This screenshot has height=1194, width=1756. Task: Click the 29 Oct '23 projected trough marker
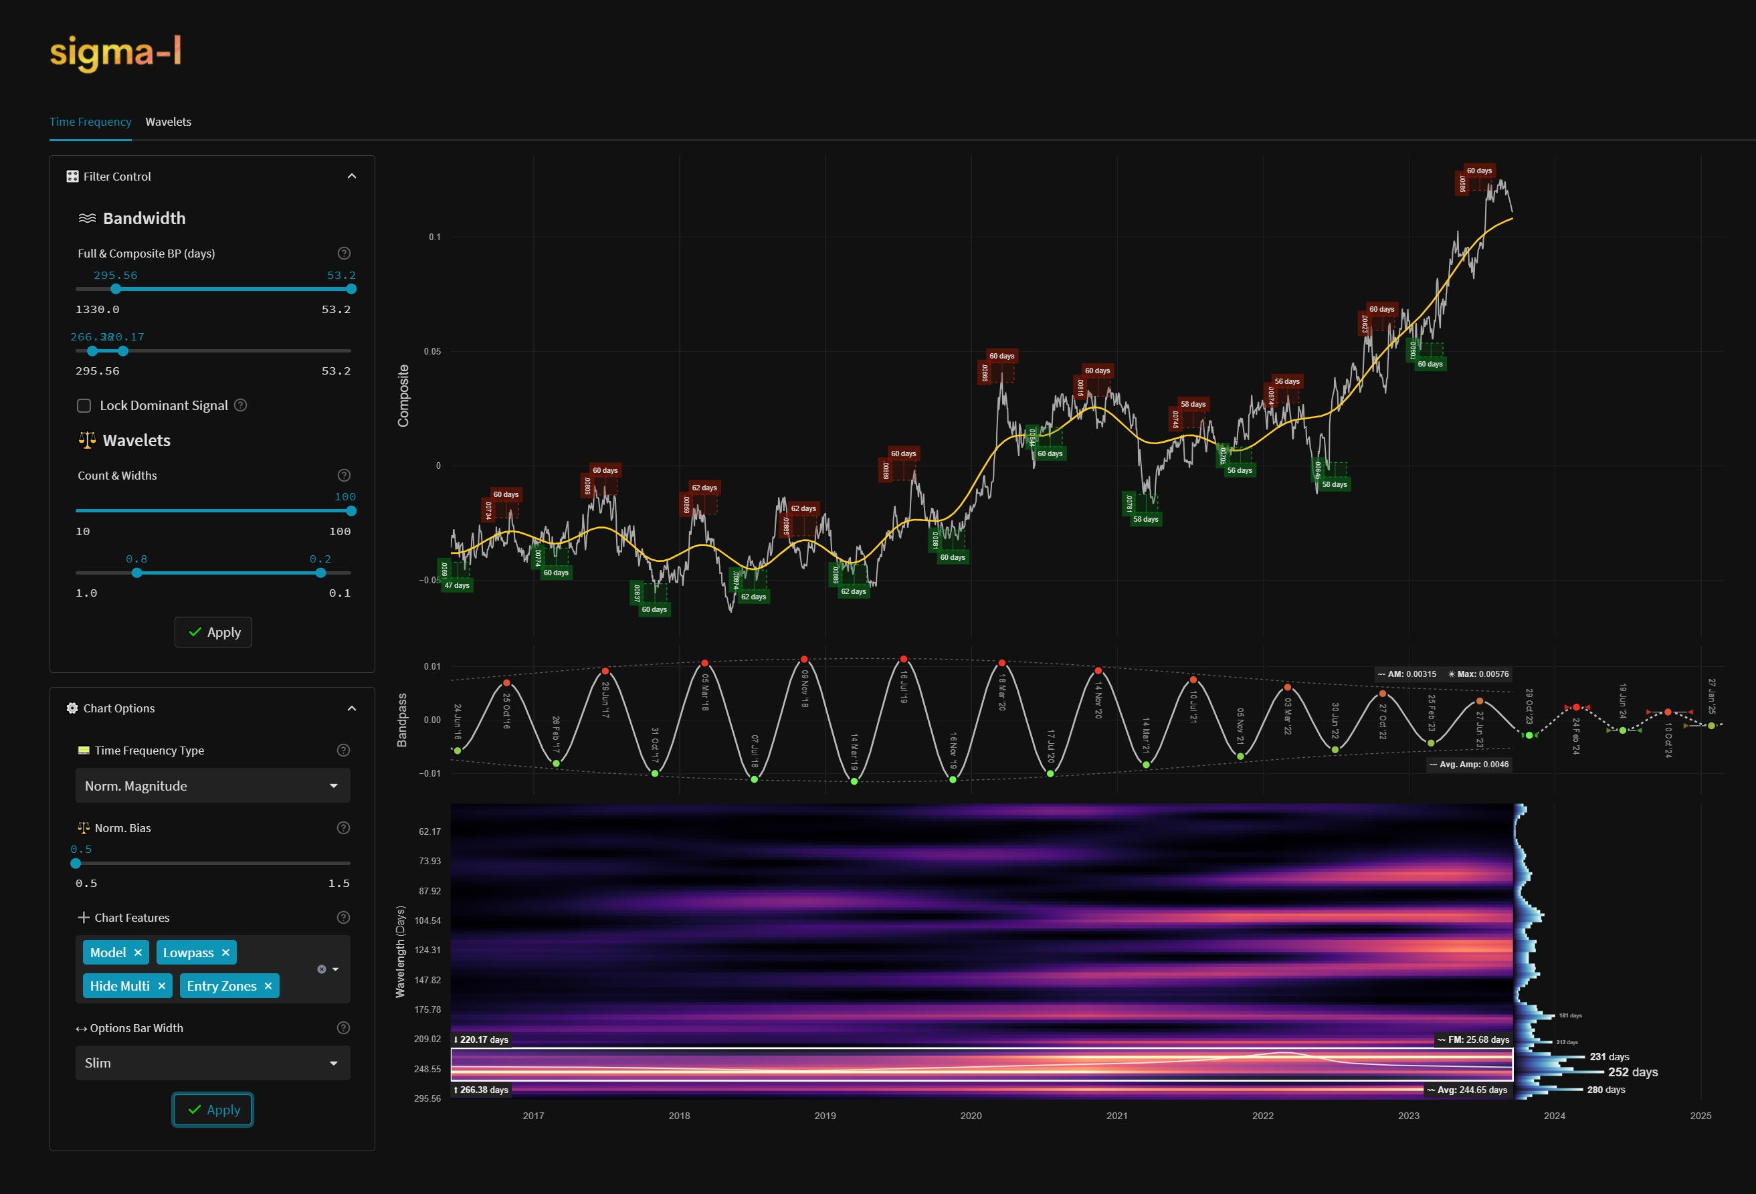(1529, 735)
